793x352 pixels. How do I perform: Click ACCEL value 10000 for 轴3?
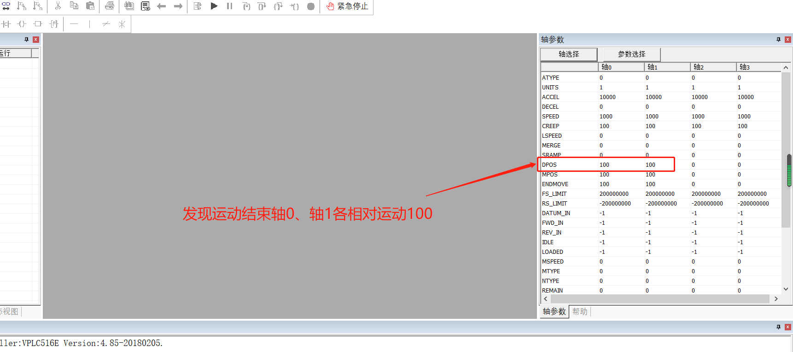tap(746, 97)
